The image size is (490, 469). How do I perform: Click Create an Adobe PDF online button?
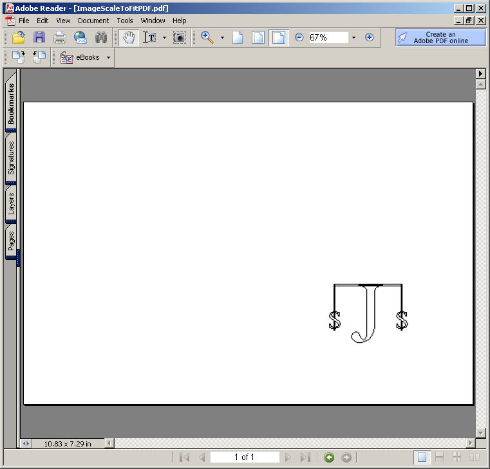[440, 37]
